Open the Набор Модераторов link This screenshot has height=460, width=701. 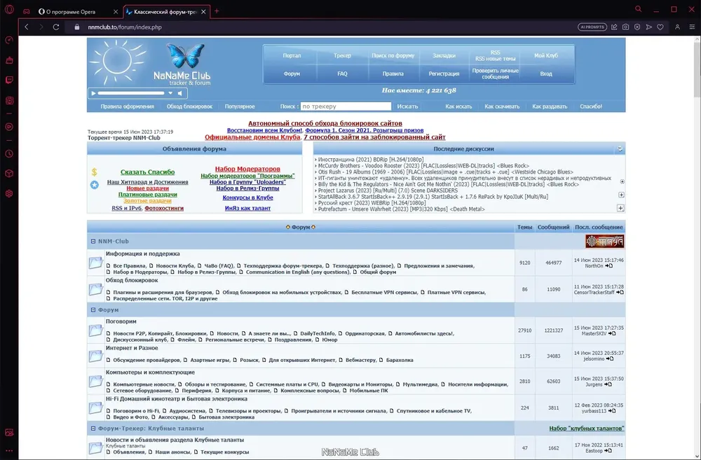click(247, 169)
